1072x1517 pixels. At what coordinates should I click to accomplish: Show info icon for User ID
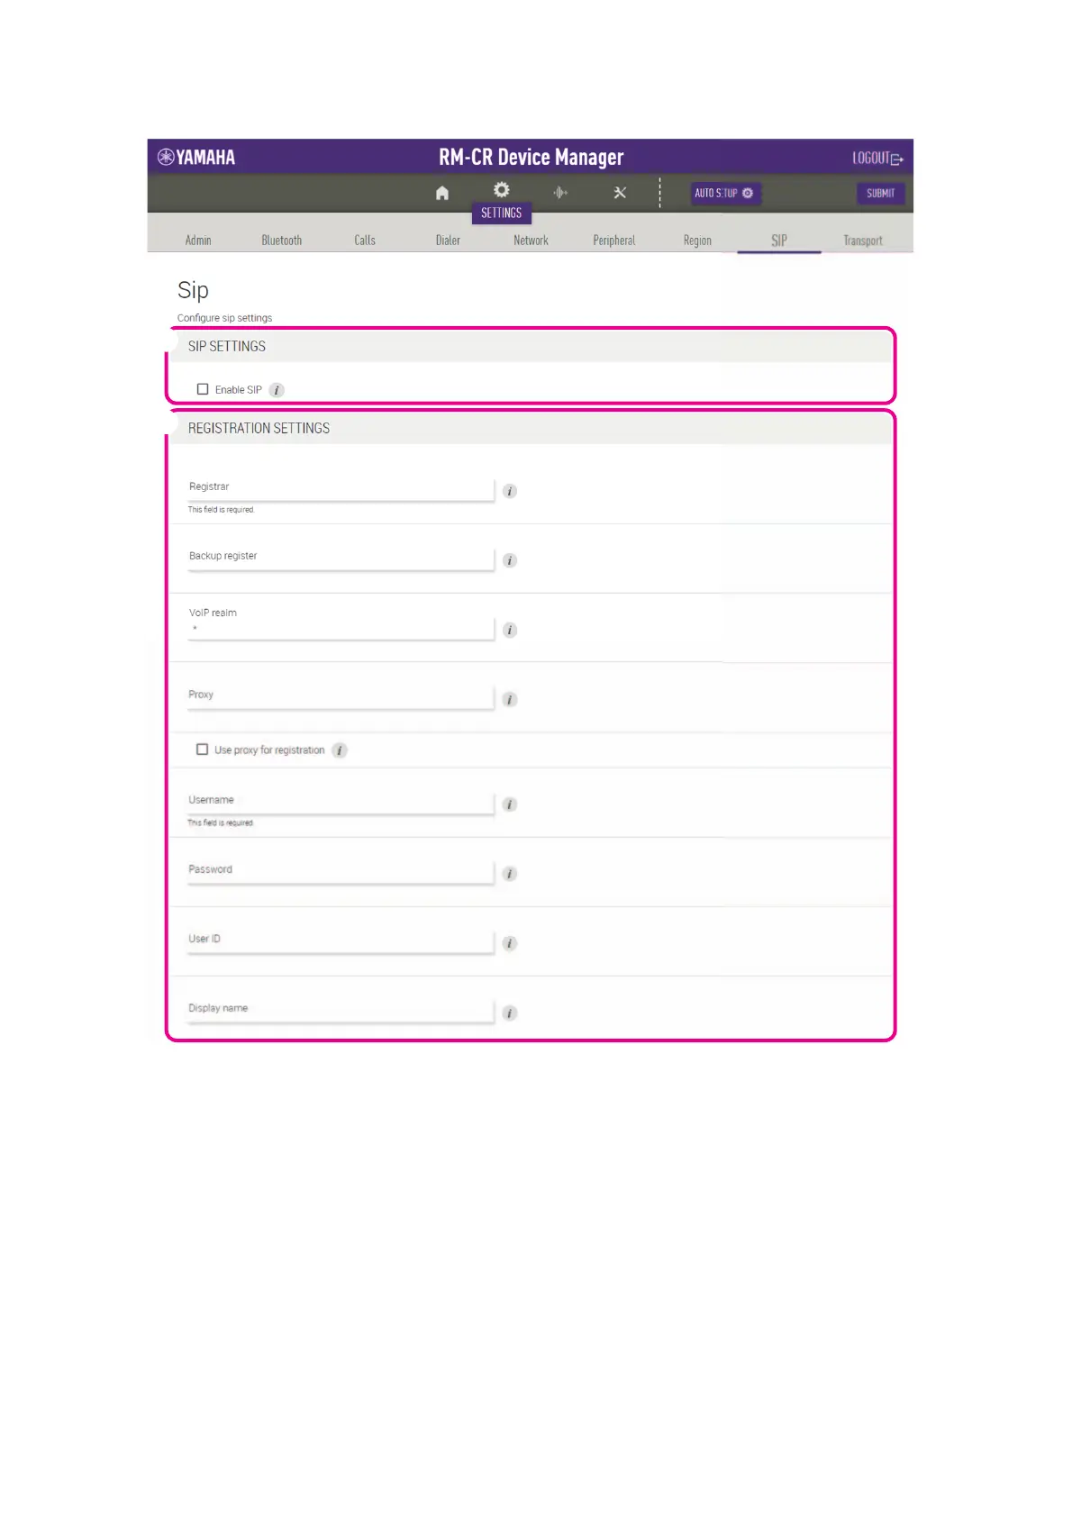pyautogui.click(x=510, y=943)
